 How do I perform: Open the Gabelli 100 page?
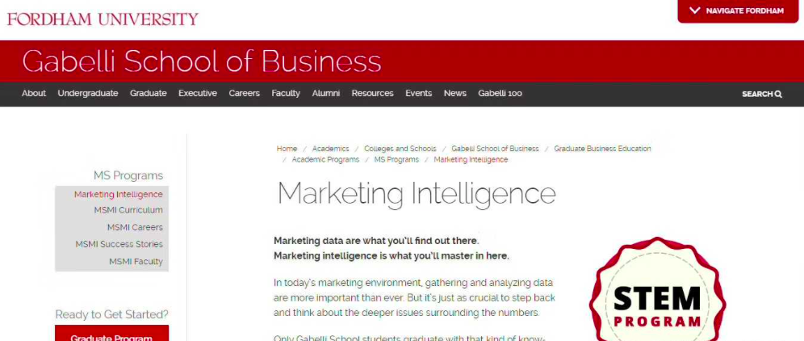(x=500, y=93)
